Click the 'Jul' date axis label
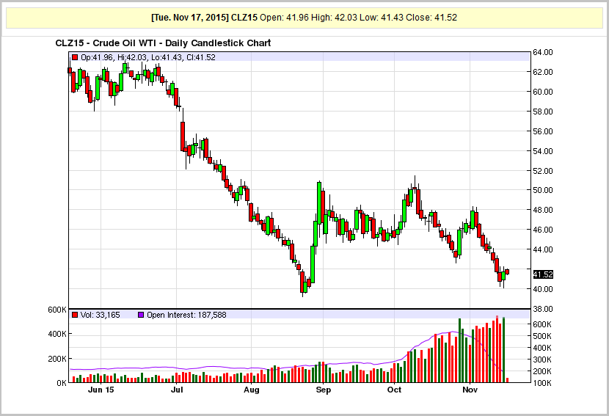The height and width of the screenshot is (416, 609). tap(177, 390)
